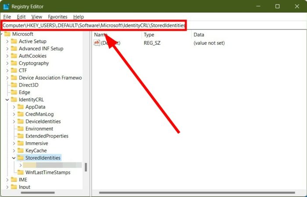Image resolution: width=307 pixels, height=197 pixels.
Task: Click the Registry Editor app icon
Action: 6,7
